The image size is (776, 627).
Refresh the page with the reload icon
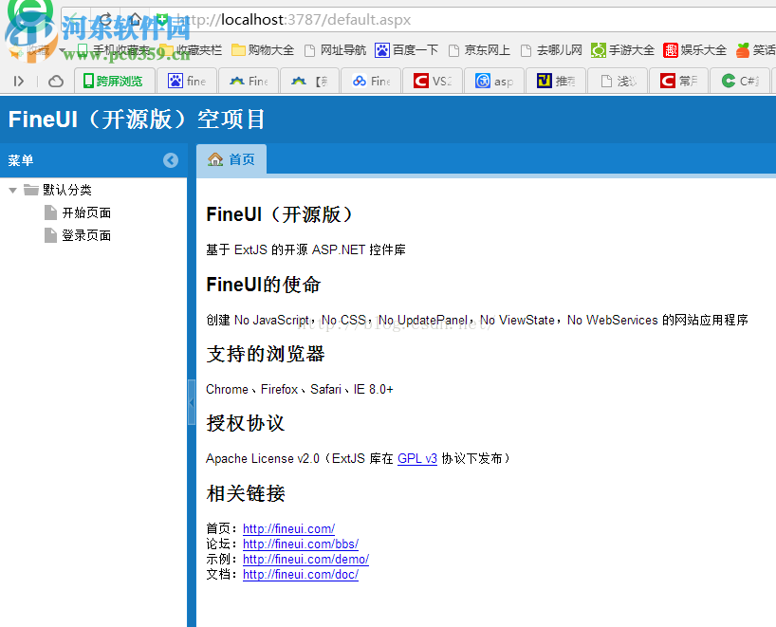click(103, 17)
